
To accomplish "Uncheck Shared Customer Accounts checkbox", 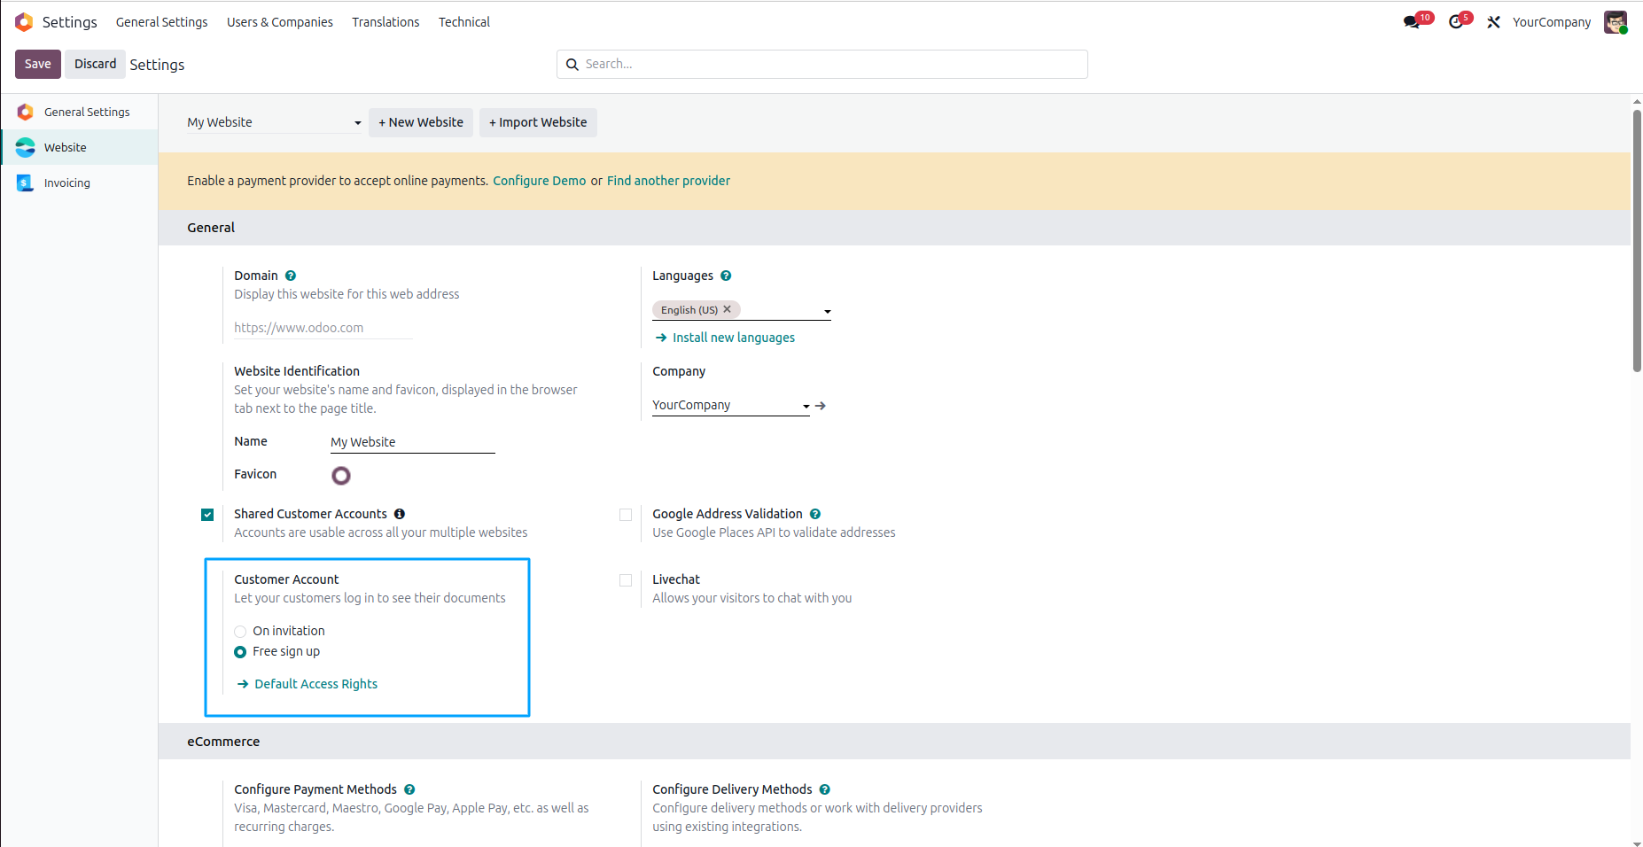I will (x=207, y=515).
